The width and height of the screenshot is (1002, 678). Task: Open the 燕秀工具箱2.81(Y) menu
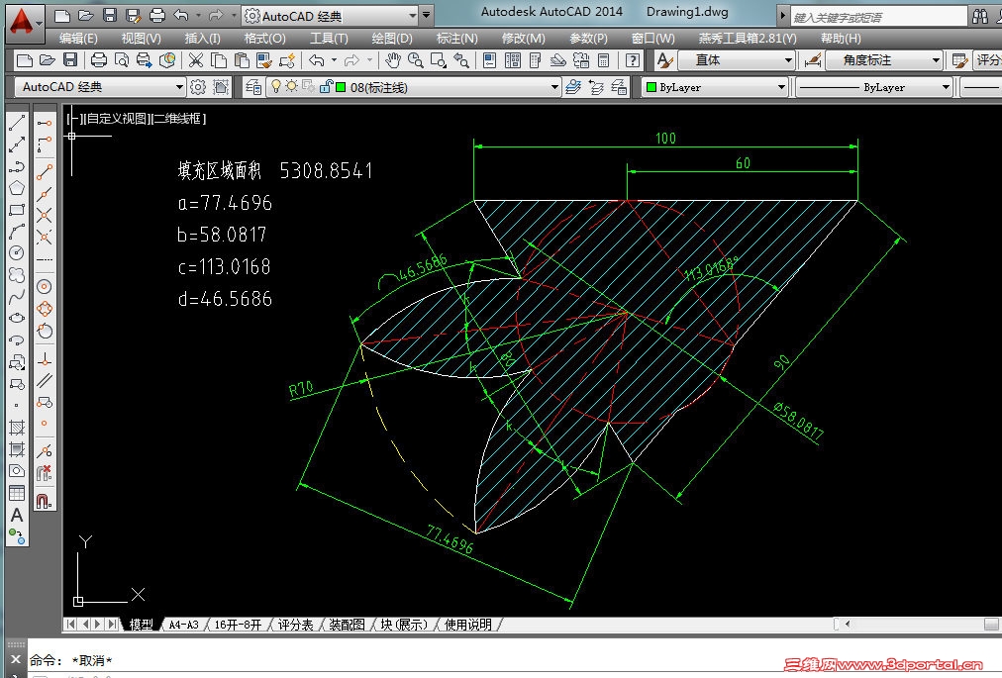747,39
